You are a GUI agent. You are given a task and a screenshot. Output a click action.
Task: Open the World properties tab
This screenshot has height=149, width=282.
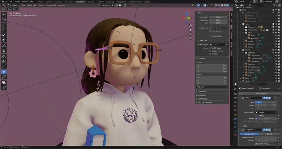(235, 110)
